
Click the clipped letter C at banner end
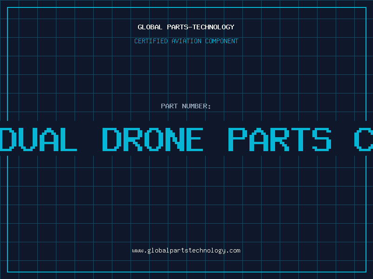coord(364,139)
